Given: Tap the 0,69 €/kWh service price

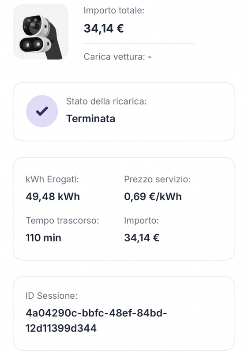Looking at the screenshot, I should (x=153, y=196).
